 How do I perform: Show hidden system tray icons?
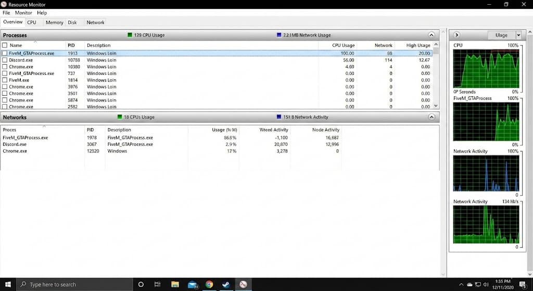pyautogui.click(x=461, y=285)
